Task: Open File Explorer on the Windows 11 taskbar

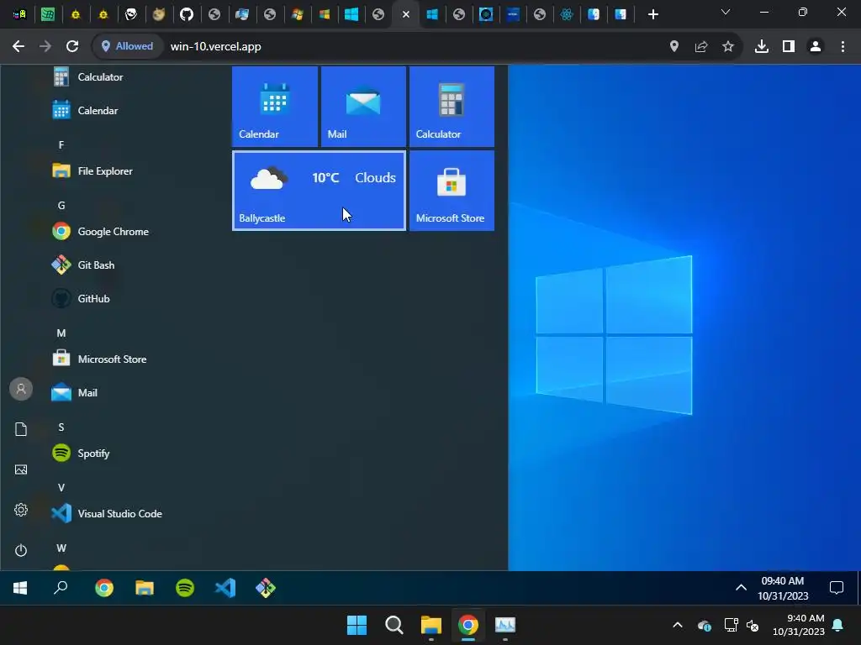Action: coord(431,625)
